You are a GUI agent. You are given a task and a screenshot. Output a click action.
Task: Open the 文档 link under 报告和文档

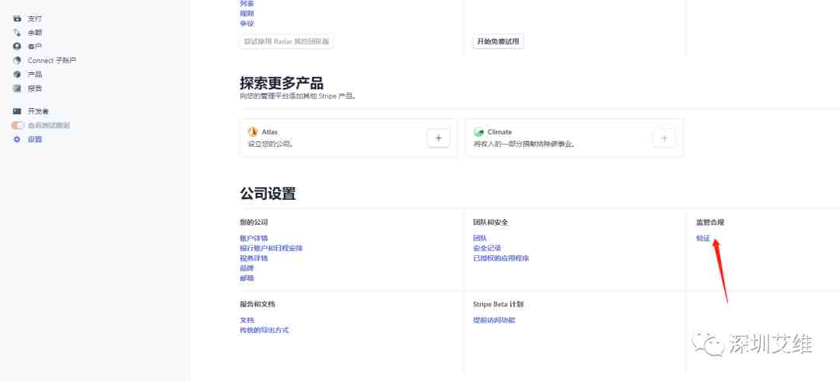pyautogui.click(x=247, y=320)
